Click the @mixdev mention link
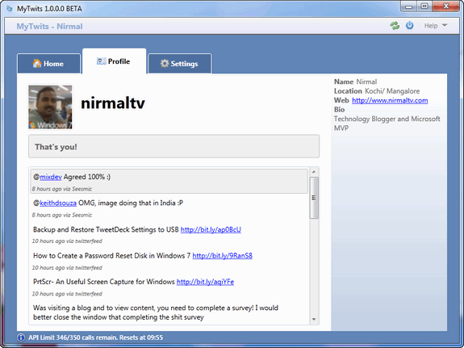 51,177
